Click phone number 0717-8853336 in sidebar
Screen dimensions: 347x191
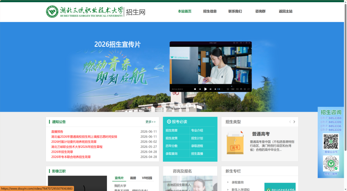[x=331, y=126]
